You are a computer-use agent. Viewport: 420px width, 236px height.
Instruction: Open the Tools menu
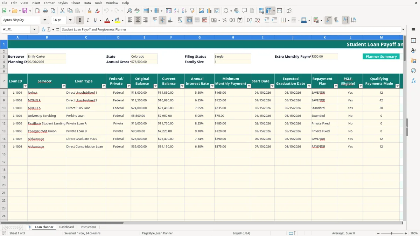(x=98, y=3)
